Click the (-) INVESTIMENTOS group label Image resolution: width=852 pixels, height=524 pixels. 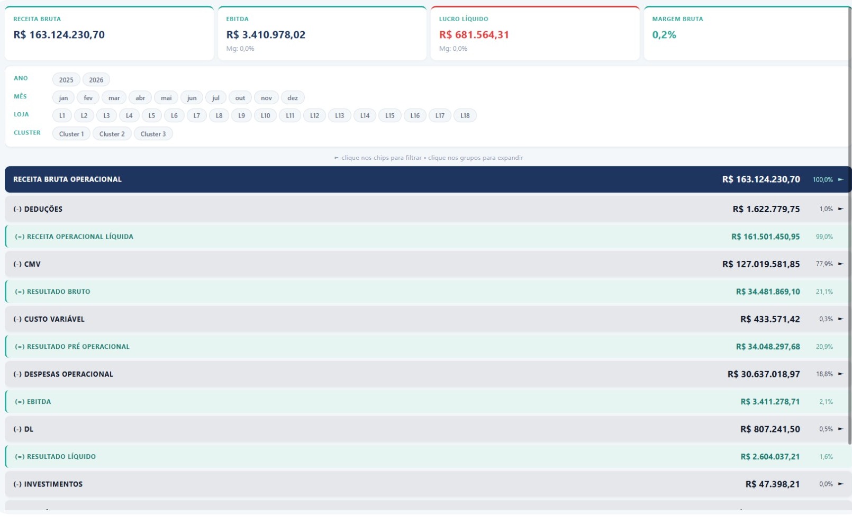(x=48, y=484)
